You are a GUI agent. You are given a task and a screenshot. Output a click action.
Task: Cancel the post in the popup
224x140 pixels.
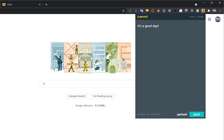click(x=142, y=17)
